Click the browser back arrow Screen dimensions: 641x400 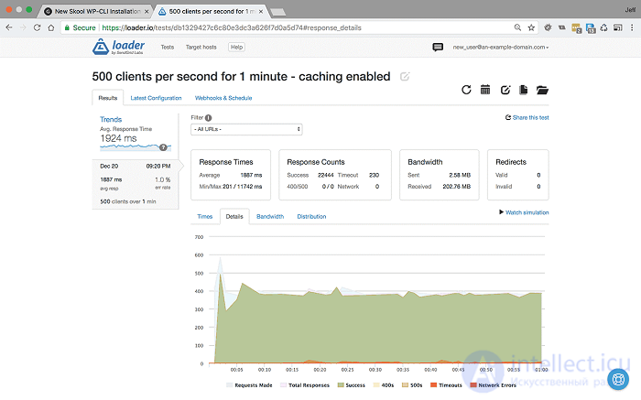tap(9, 27)
